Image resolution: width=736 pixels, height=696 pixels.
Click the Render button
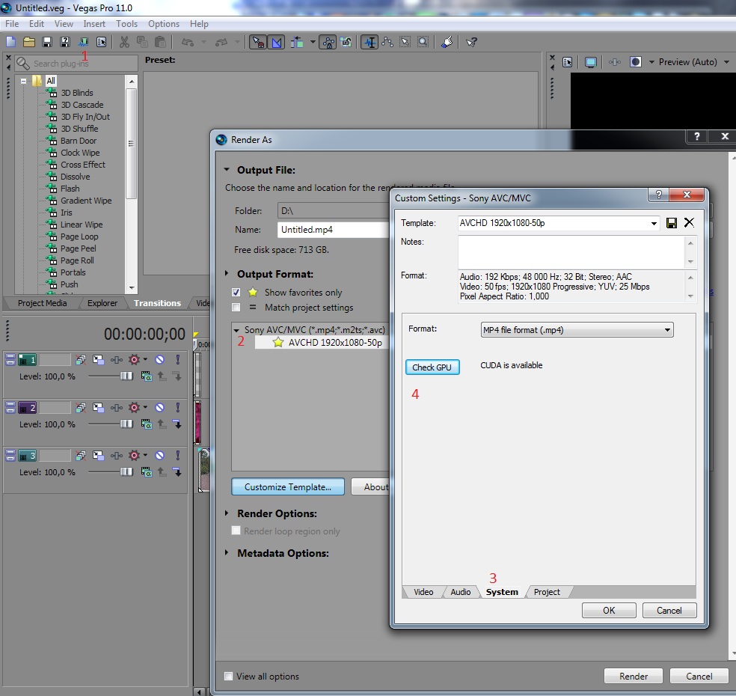(x=634, y=677)
